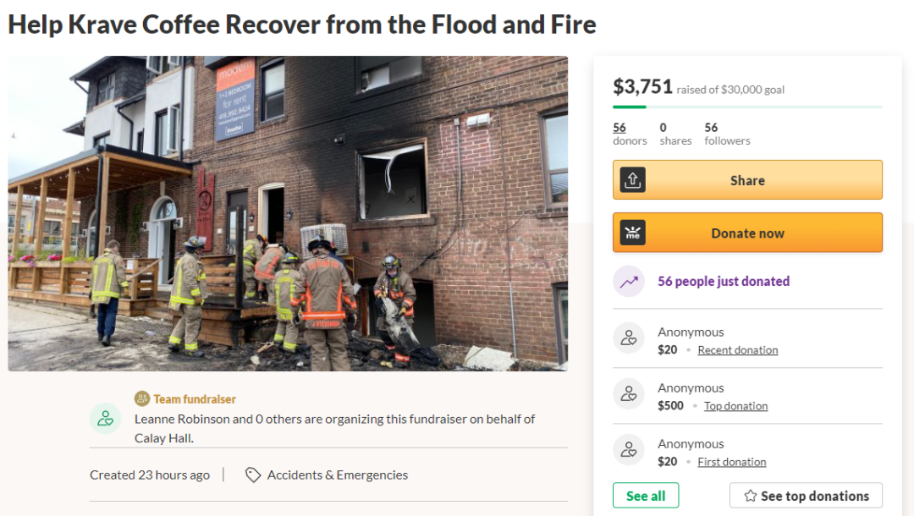Click the category tag icon

[x=252, y=475]
